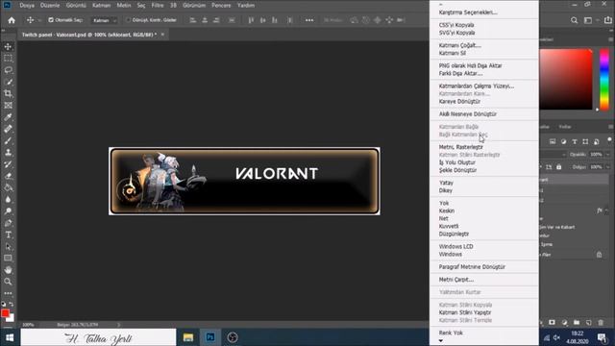Create a new group folder icon

point(577,323)
